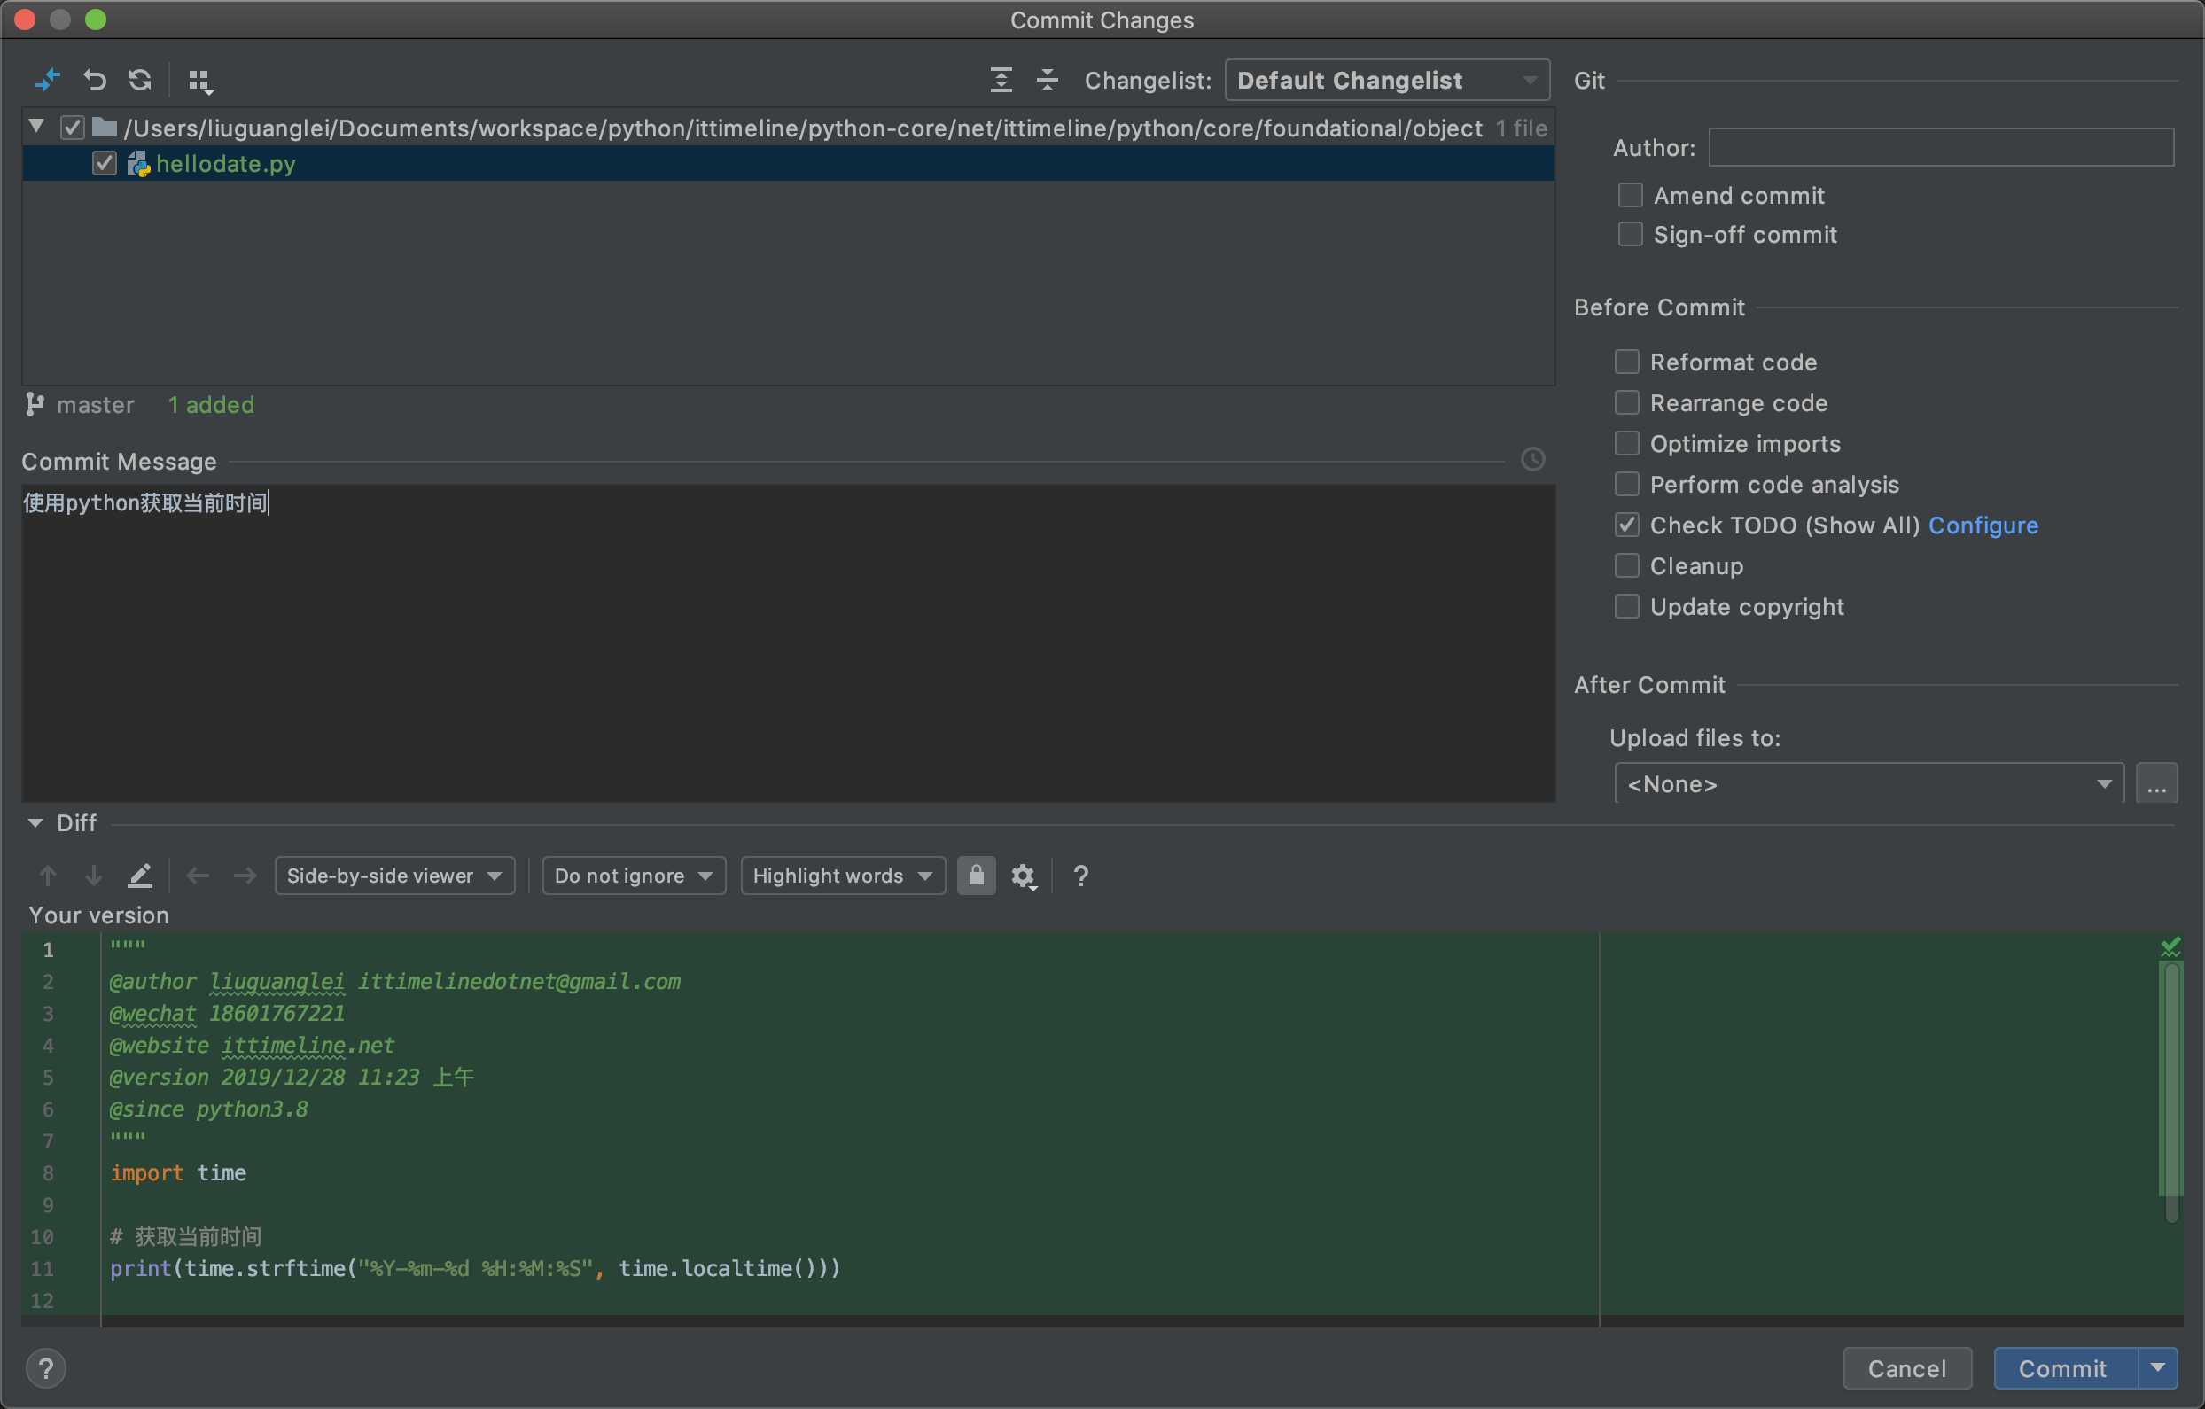Viewport: 2205px width, 1409px height.
Task: Click the hellodate.py python file icon
Action: pyautogui.click(x=138, y=165)
